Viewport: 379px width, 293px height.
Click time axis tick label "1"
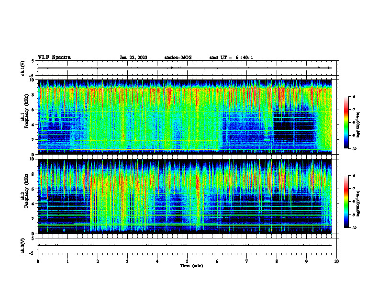[x=68, y=261]
